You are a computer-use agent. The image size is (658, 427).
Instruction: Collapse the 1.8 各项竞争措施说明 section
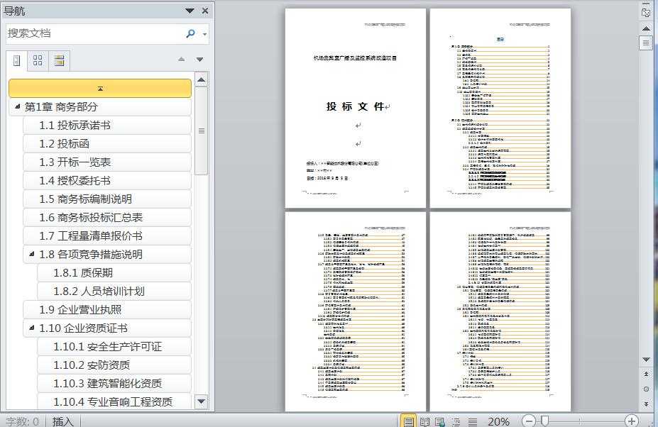tap(31, 254)
